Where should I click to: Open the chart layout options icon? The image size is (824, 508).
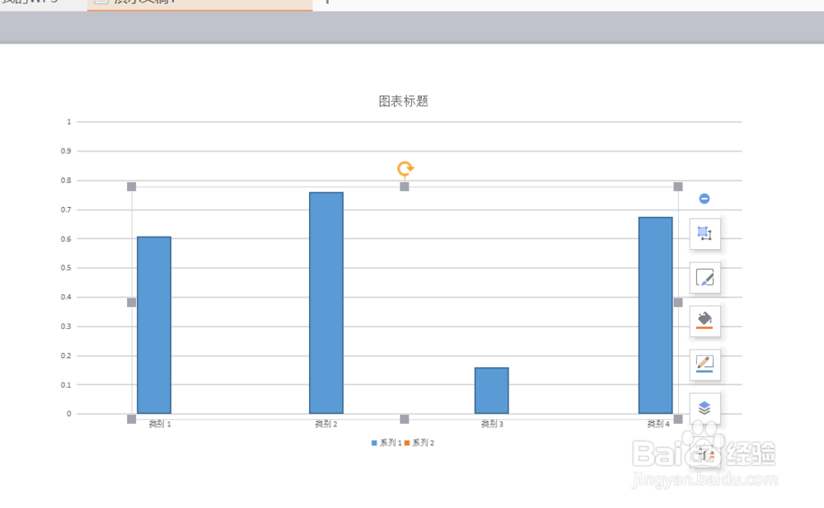[x=705, y=234]
